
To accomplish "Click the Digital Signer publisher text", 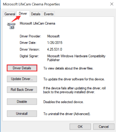I will [76, 58].
